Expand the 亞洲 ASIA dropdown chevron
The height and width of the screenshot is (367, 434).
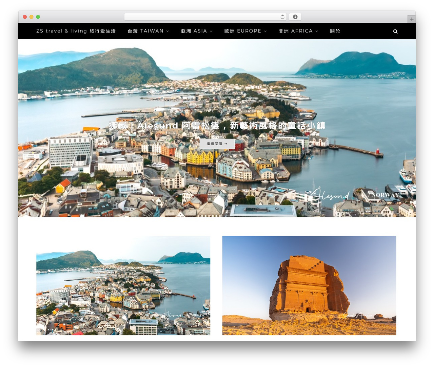[x=211, y=31]
